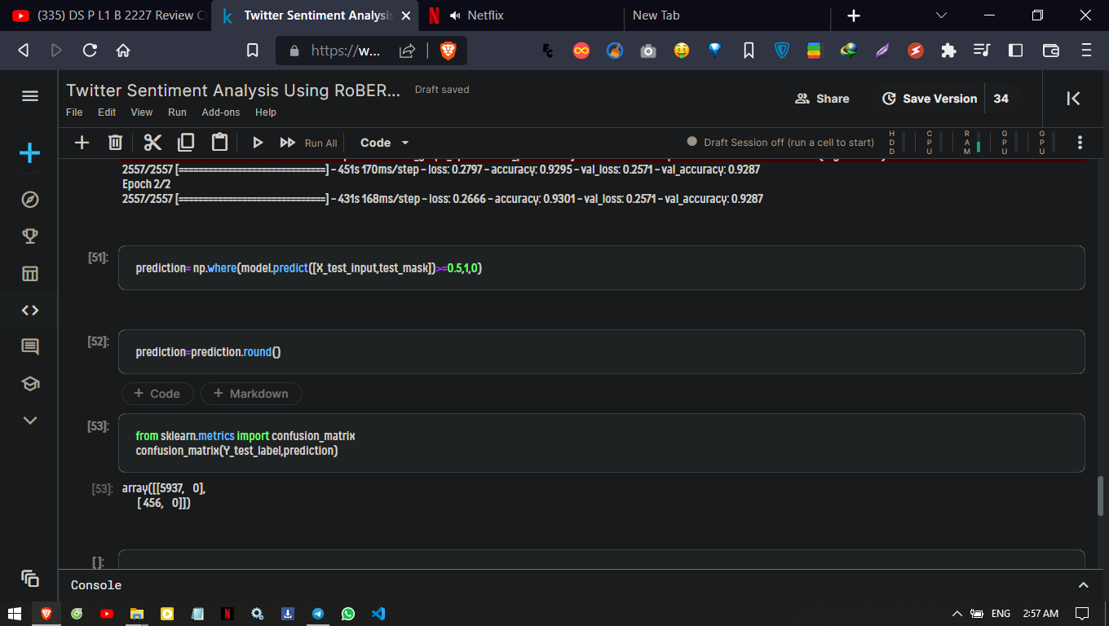Paste the cell using the clipboard icon
1109x626 pixels.
click(x=219, y=143)
